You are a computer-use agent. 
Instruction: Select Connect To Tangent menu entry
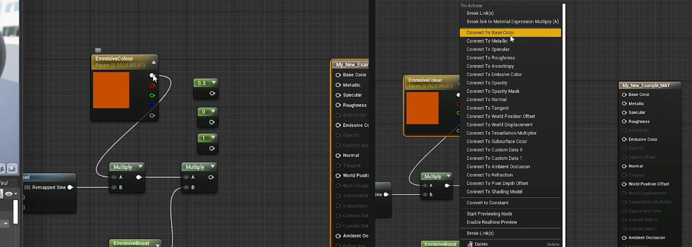coord(510,108)
